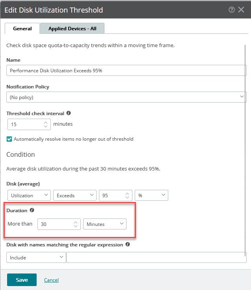Viewport: 251px width, 290px height.
Task: Decrease the threshold check interval value
Action: tap(46, 126)
